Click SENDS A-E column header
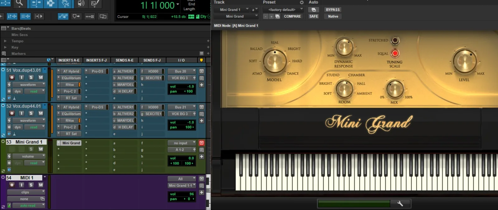 tap(125, 60)
